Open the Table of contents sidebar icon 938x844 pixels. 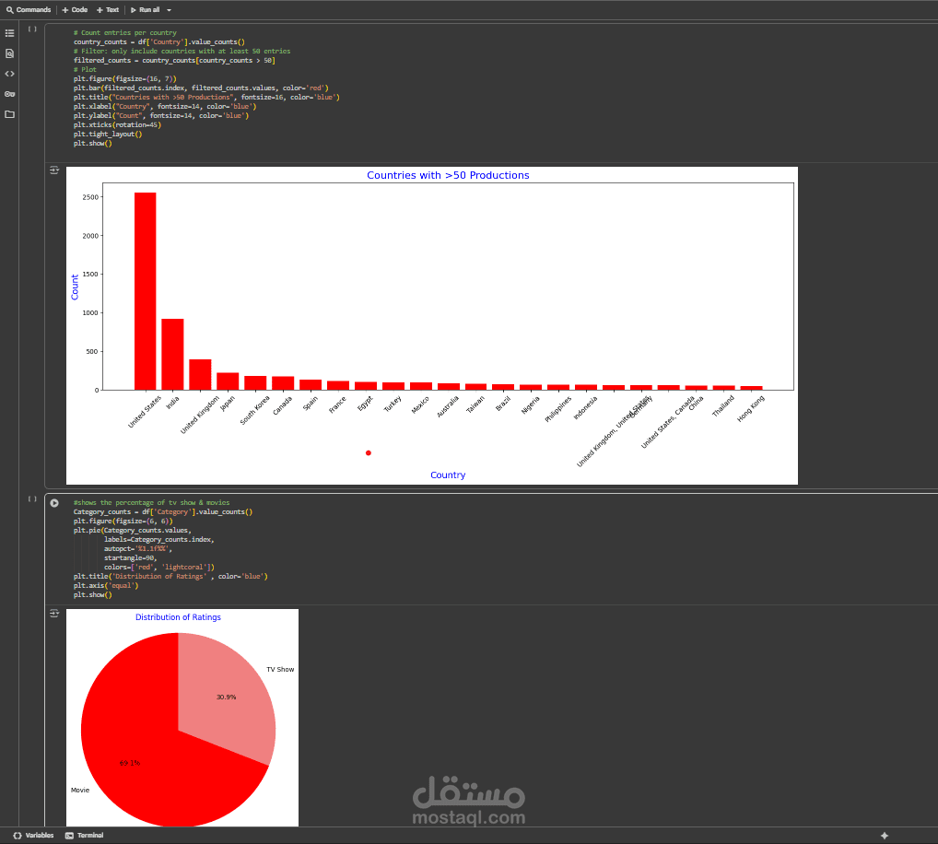(x=9, y=33)
